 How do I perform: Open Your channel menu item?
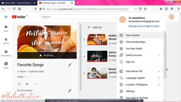140,35
